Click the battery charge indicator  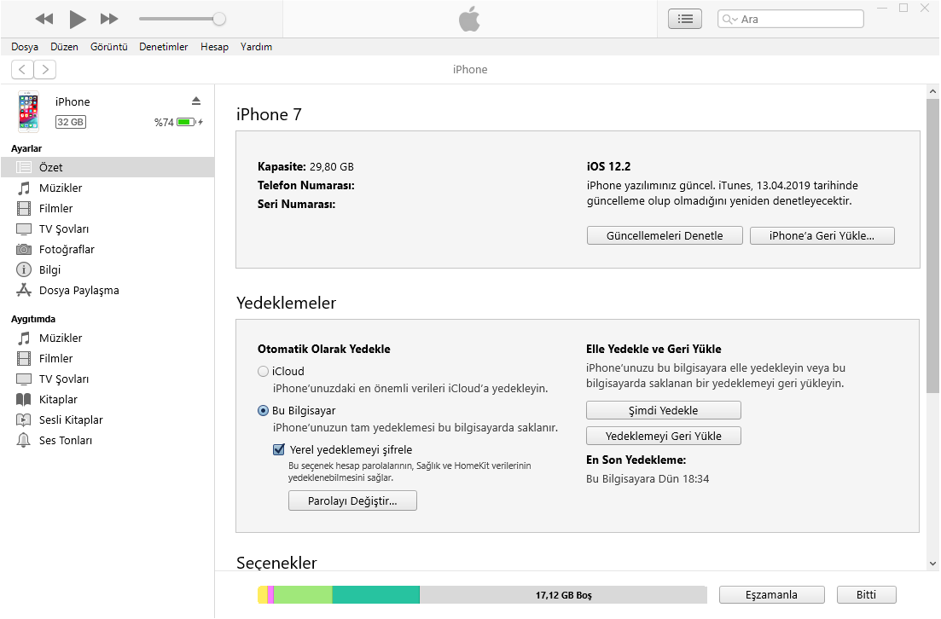[187, 123]
